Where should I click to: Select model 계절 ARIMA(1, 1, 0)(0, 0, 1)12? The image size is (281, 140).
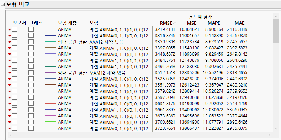pyautogui.click(x=119, y=67)
